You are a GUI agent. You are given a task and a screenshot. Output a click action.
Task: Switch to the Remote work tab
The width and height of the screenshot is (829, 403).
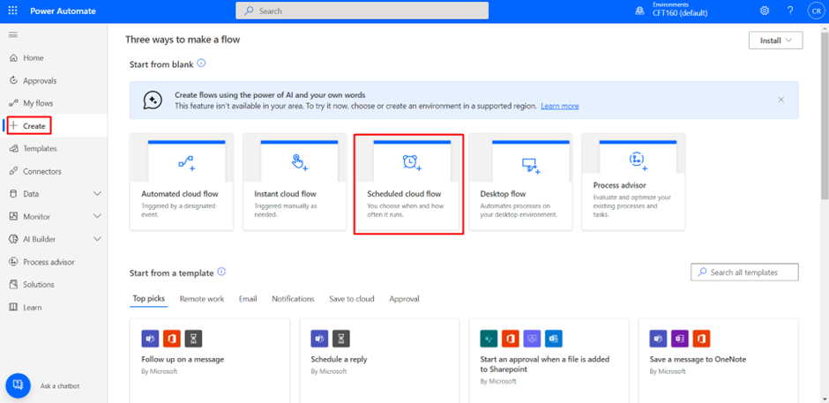coord(202,299)
